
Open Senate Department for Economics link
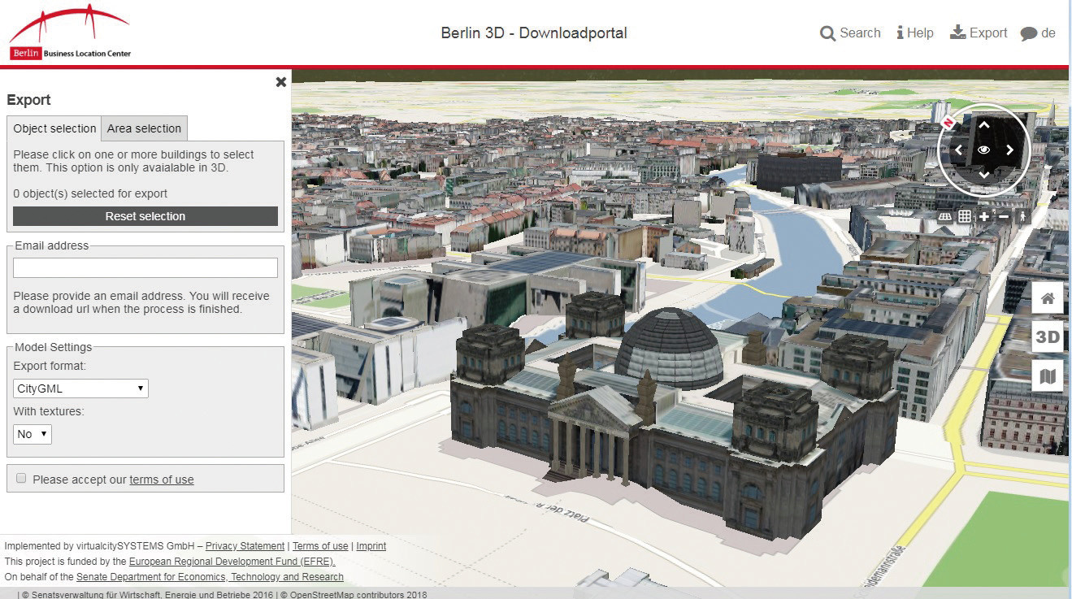tap(210, 577)
